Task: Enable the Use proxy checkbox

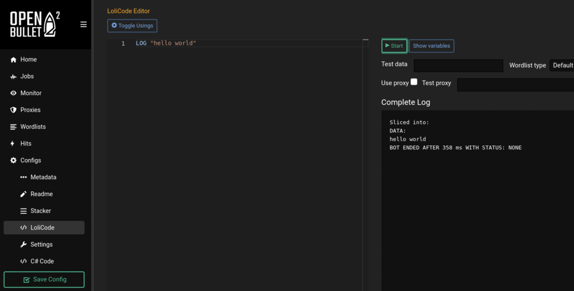Action: pos(414,82)
